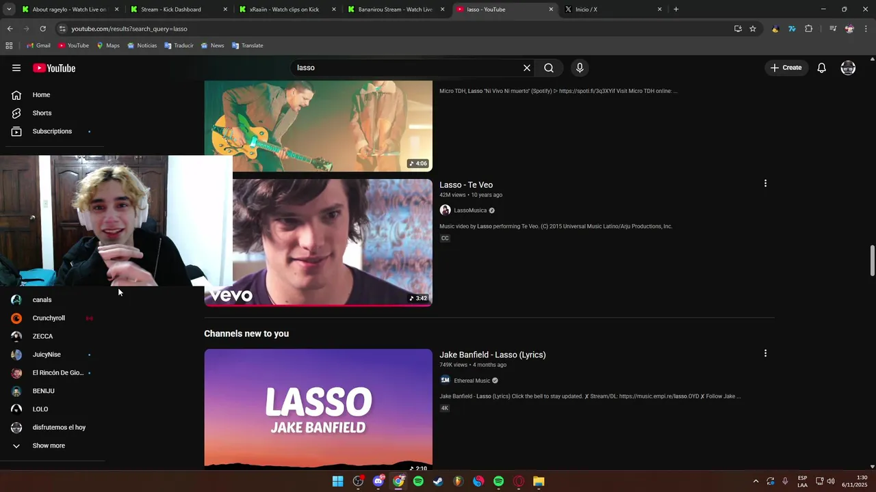Open Discord from the taskbar

(378, 481)
